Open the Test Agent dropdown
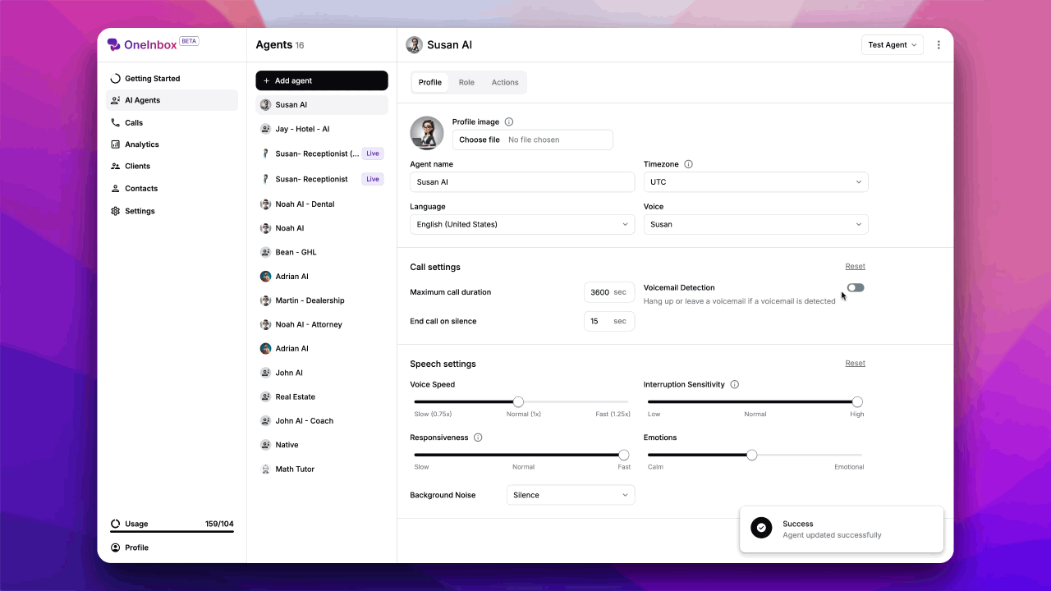This screenshot has width=1051, height=591. (893, 45)
